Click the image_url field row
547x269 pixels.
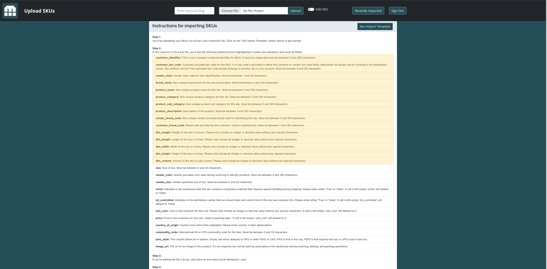point(273,246)
